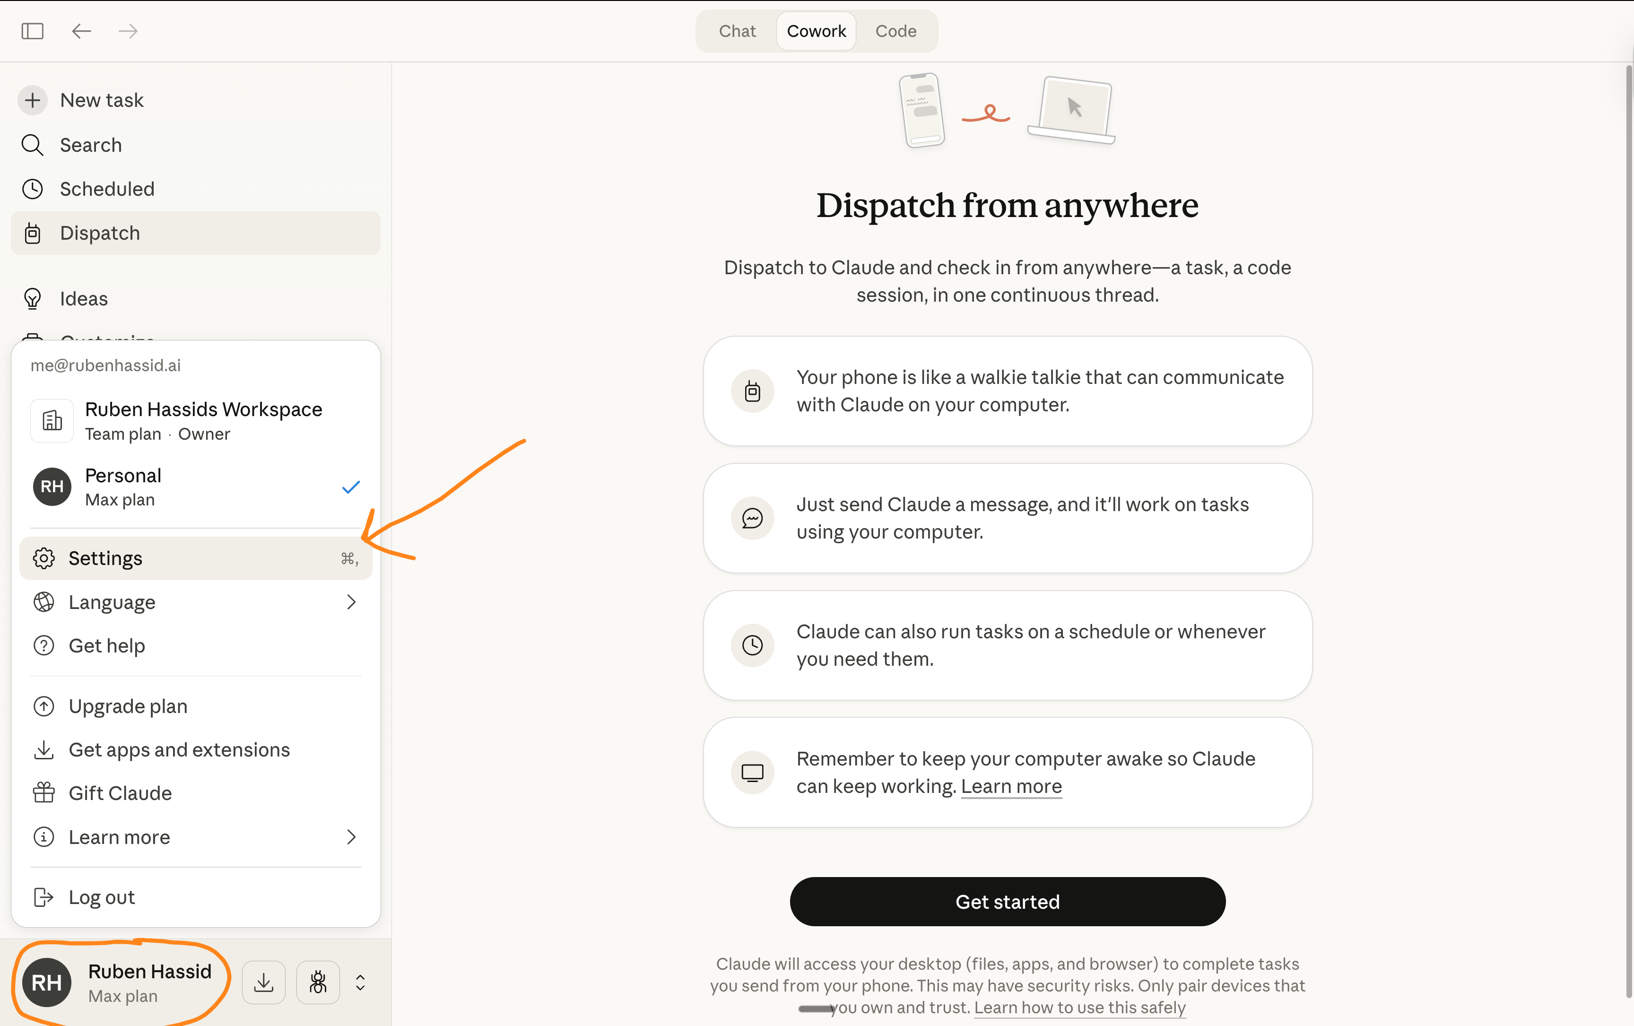Viewport: 1634px width, 1026px height.
Task: Open Search with the magnifier icon
Action: tap(33, 145)
